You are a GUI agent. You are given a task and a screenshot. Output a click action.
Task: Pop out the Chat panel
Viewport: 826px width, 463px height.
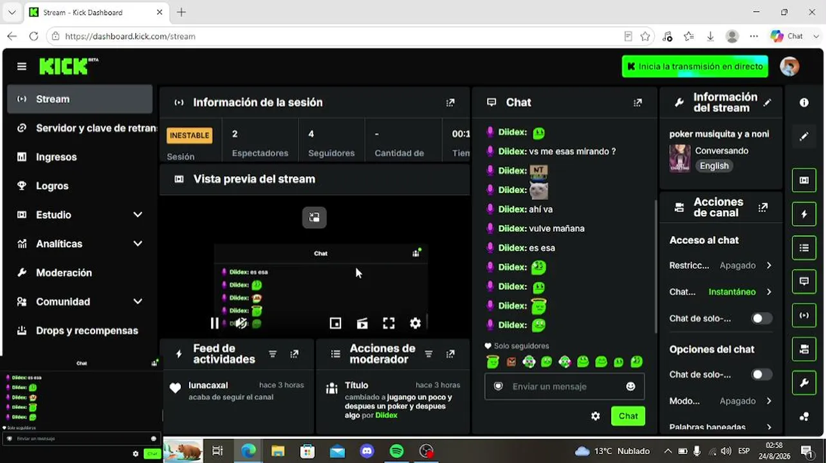pyautogui.click(x=638, y=102)
